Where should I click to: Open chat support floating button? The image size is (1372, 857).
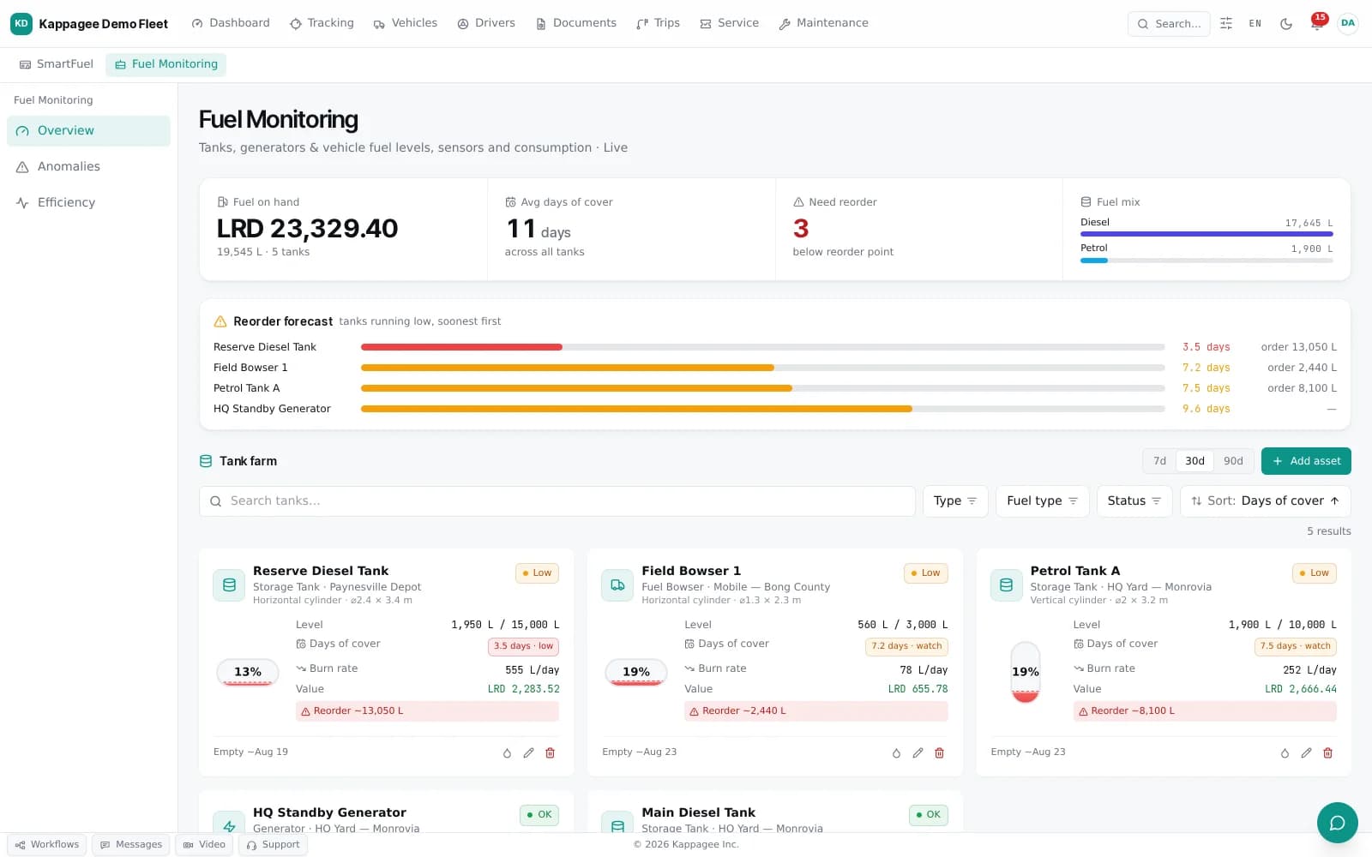(x=1337, y=823)
